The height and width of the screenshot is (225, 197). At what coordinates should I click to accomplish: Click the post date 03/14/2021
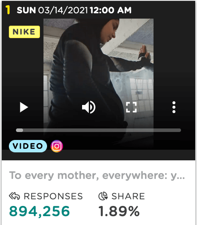coord(63,10)
